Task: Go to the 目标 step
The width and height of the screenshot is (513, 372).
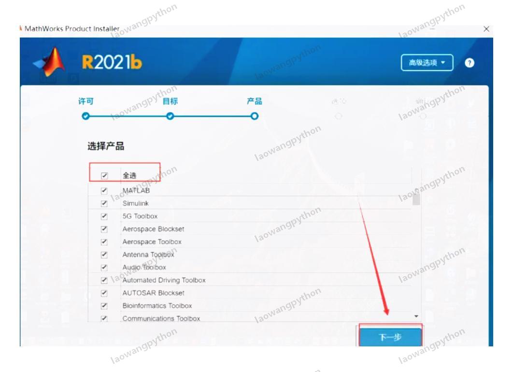Action: [x=170, y=101]
